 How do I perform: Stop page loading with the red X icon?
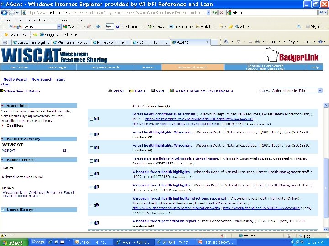click(x=221, y=13)
